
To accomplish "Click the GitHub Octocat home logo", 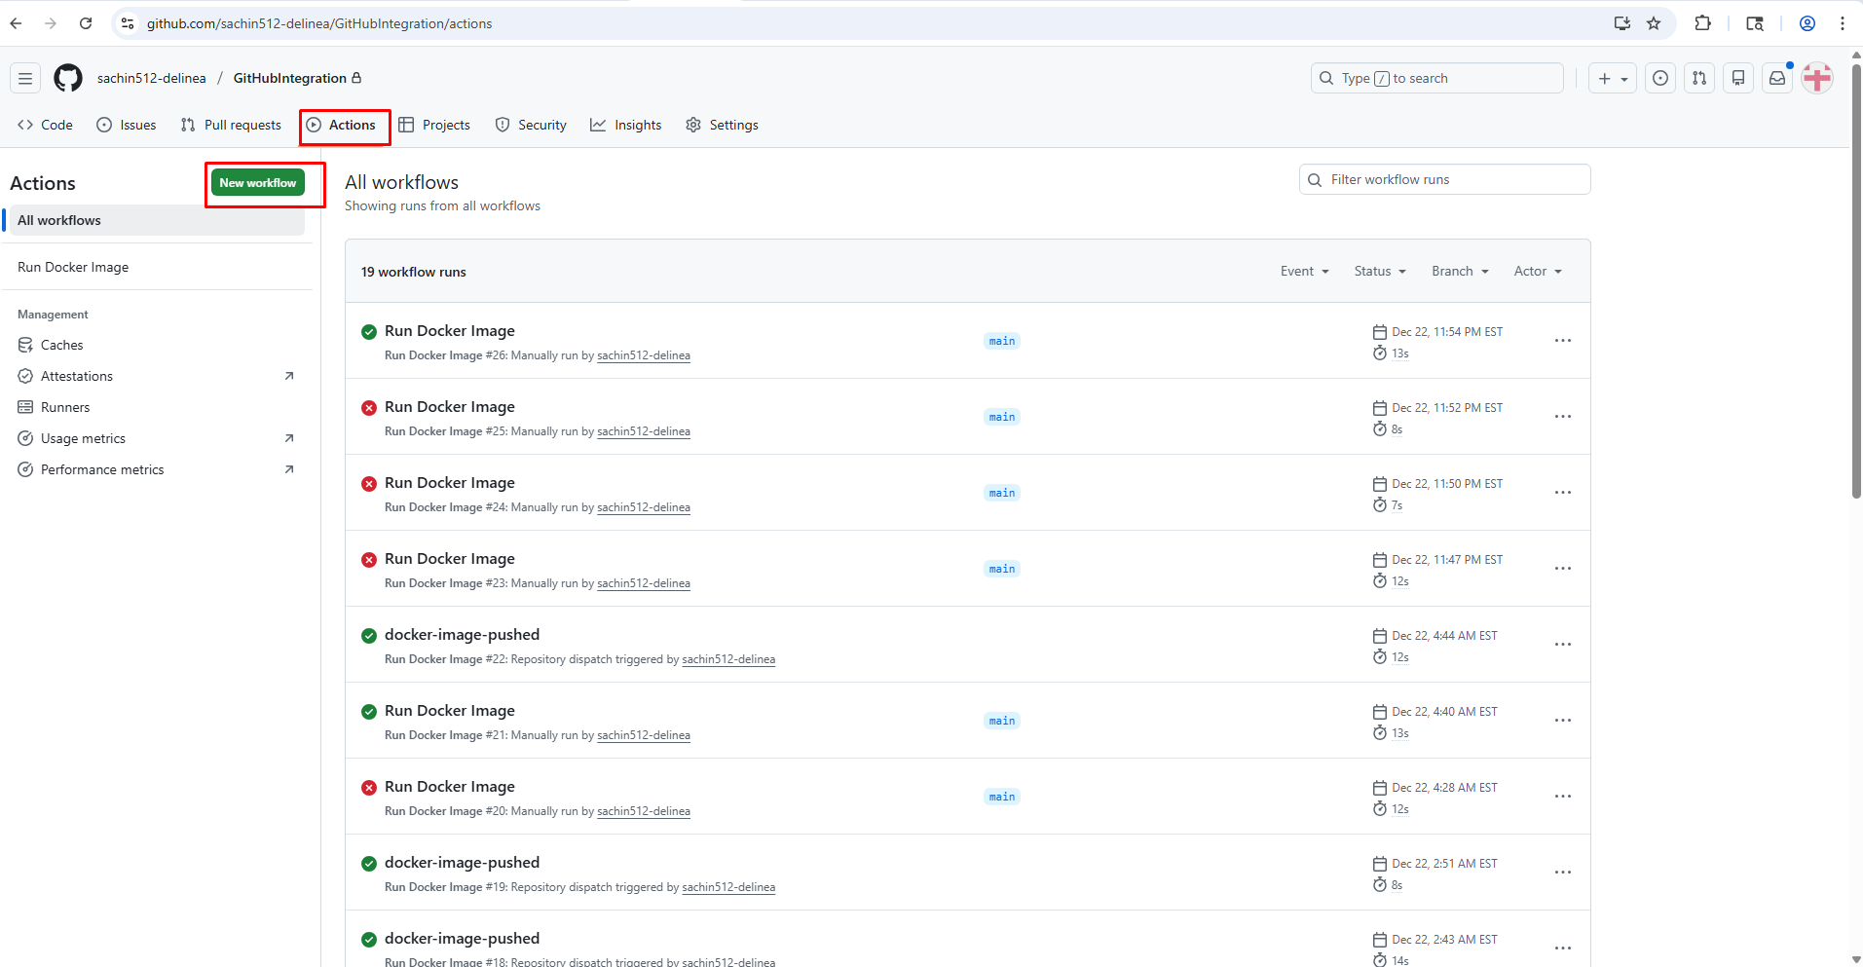I will (68, 78).
